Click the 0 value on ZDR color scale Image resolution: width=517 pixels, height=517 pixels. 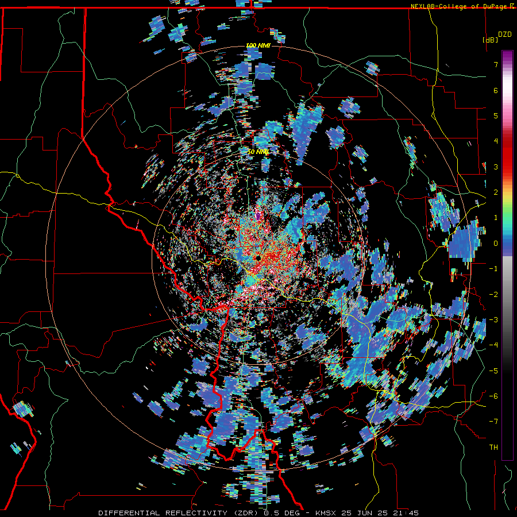[x=496, y=244]
